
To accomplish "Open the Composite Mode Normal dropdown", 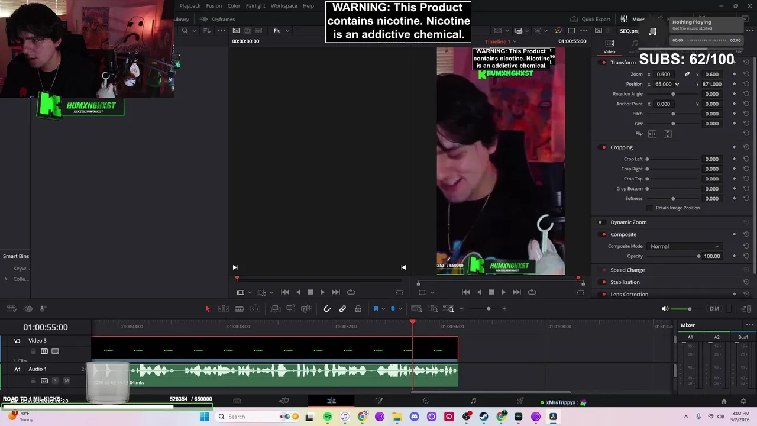I will [x=684, y=246].
